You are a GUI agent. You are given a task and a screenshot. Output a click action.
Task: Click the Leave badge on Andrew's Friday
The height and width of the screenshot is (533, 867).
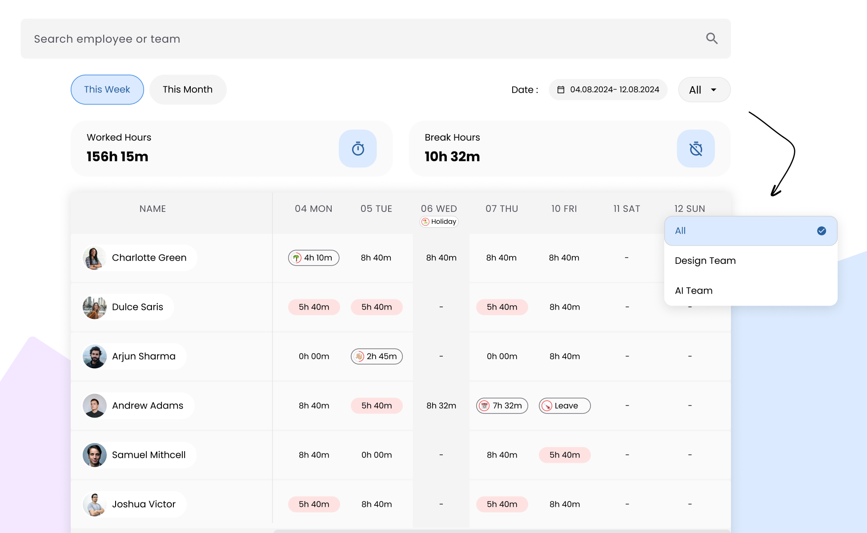click(564, 406)
